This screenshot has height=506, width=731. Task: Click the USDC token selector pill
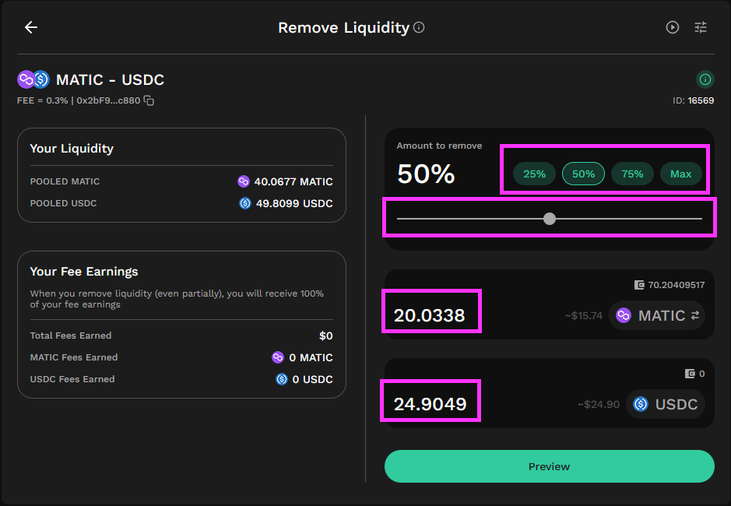tap(666, 404)
